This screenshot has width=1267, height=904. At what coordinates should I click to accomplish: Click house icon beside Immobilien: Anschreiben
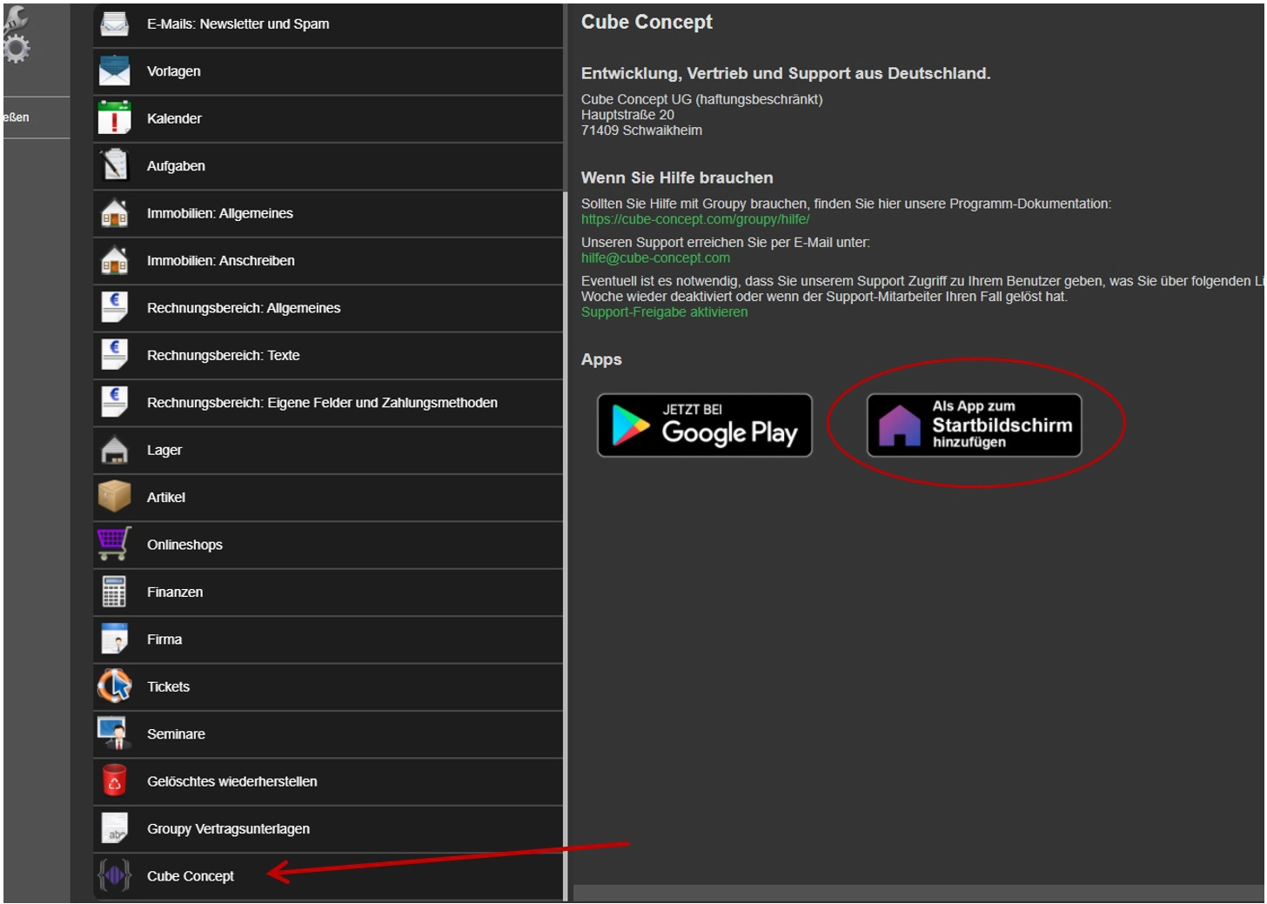(114, 260)
